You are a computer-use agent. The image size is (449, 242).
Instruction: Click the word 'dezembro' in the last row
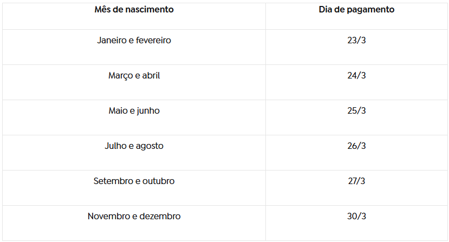[x=160, y=217]
